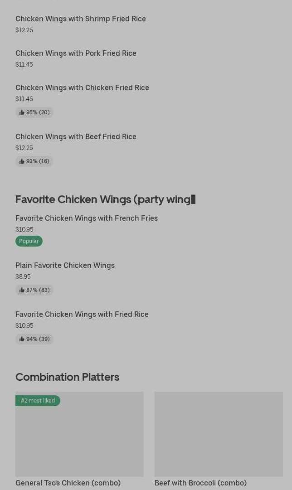This screenshot has width=292, height=490.
Task: Click the Favorite Chicken Wings section heading
Action: (x=105, y=199)
